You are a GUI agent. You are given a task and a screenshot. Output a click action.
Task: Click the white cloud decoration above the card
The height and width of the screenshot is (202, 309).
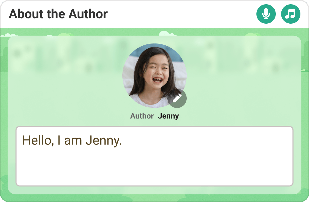point(167,33)
